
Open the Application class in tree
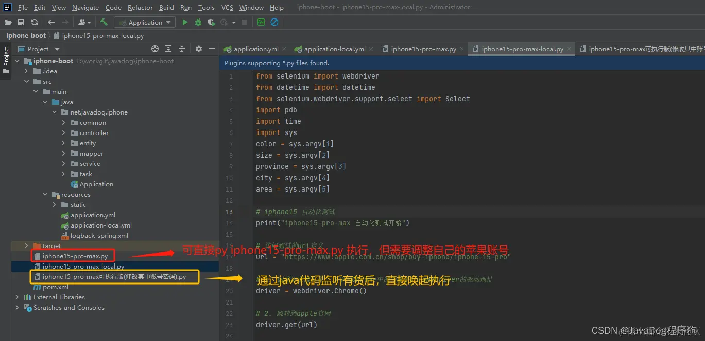96,184
